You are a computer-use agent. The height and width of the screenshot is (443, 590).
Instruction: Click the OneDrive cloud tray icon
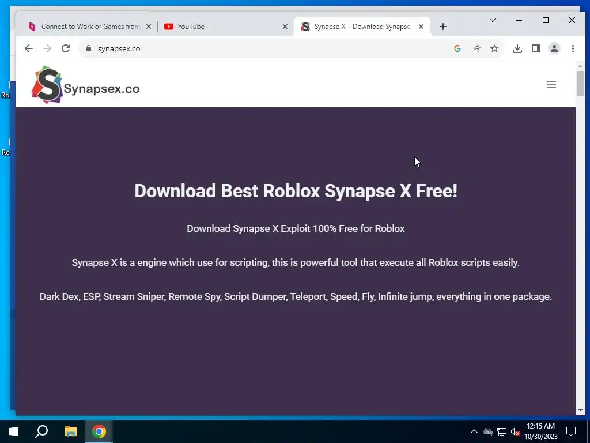487,431
